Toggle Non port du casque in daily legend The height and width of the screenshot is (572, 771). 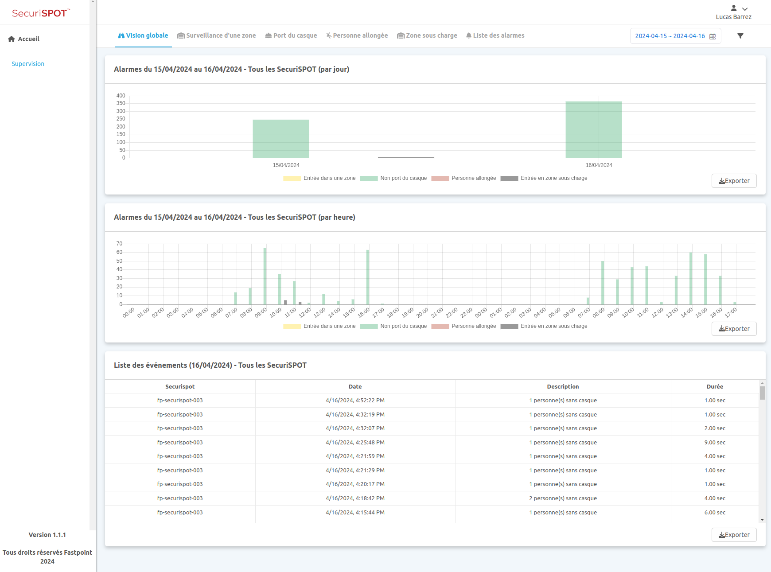pos(393,178)
